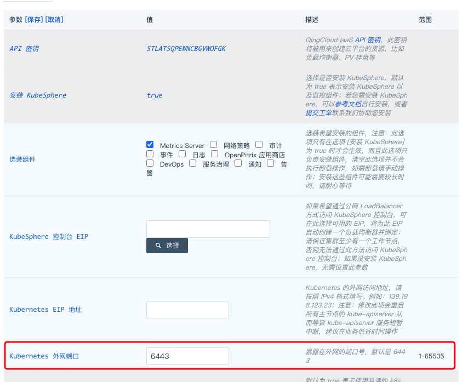Click the Kubernetes 外网端口 field showing 6443
This screenshot has height=382, width=462.
click(x=187, y=356)
